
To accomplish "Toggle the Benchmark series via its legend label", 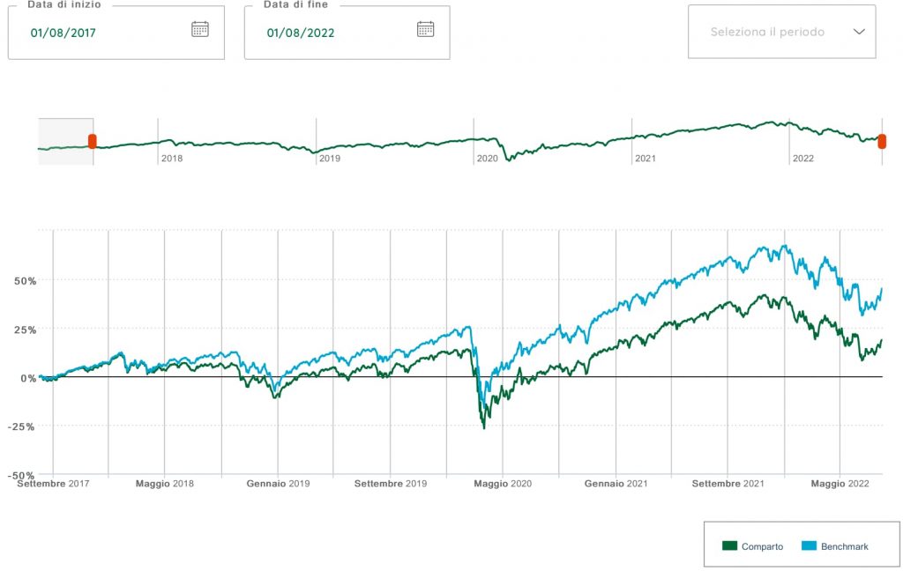I will 844,546.
